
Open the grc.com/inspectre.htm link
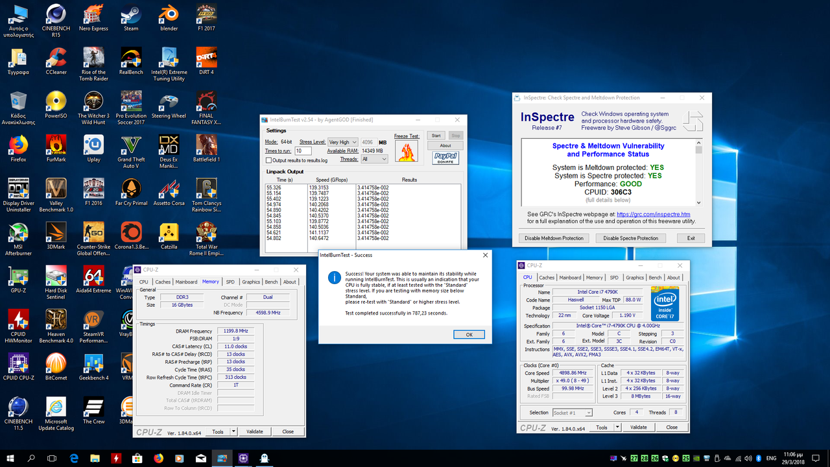pyautogui.click(x=653, y=214)
